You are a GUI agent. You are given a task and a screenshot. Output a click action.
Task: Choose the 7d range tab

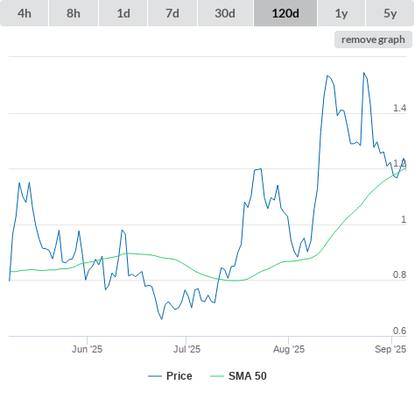(172, 13)
